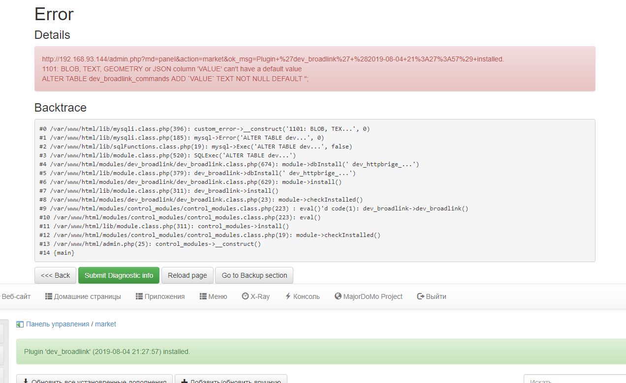Viewport: 626px width, 383px height.
Task: Log out via Выйти
Action: pos(431,296)
